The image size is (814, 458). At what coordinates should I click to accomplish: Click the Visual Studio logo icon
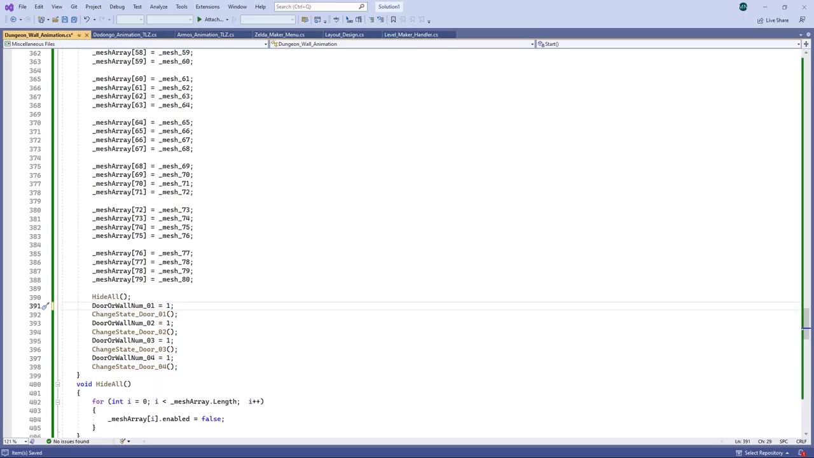(x=9, y=7)
